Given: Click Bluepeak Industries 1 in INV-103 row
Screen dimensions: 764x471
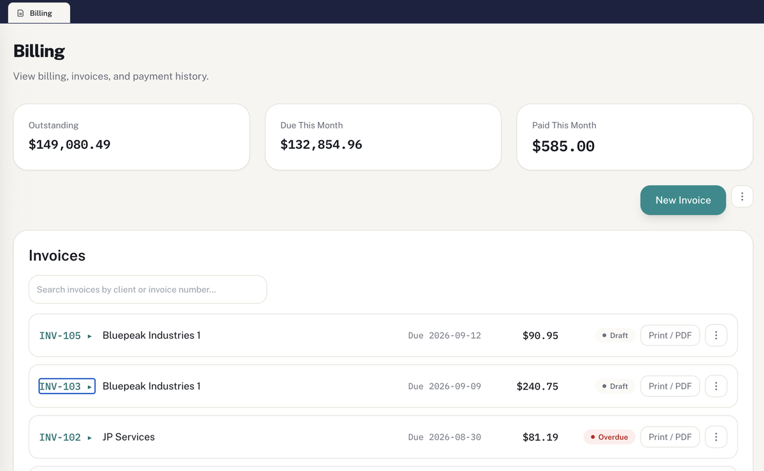Looking at the screenshot, I should (x=152, y=386).
